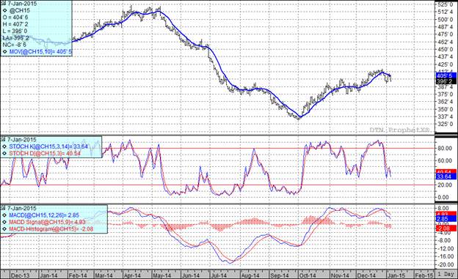The height and width of the screenshot is (279, 458).
Task: Click the -12.00 MACD axis label
Action: point(445,248)
